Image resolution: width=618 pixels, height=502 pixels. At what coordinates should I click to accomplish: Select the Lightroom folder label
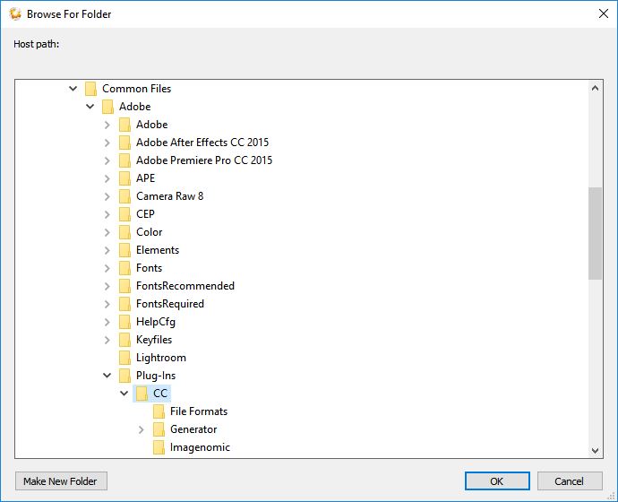point(161,358)
